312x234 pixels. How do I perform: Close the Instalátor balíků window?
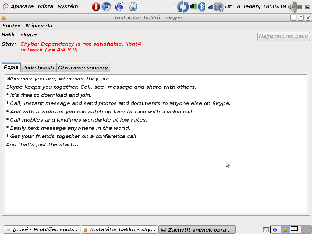coord(308,18)
